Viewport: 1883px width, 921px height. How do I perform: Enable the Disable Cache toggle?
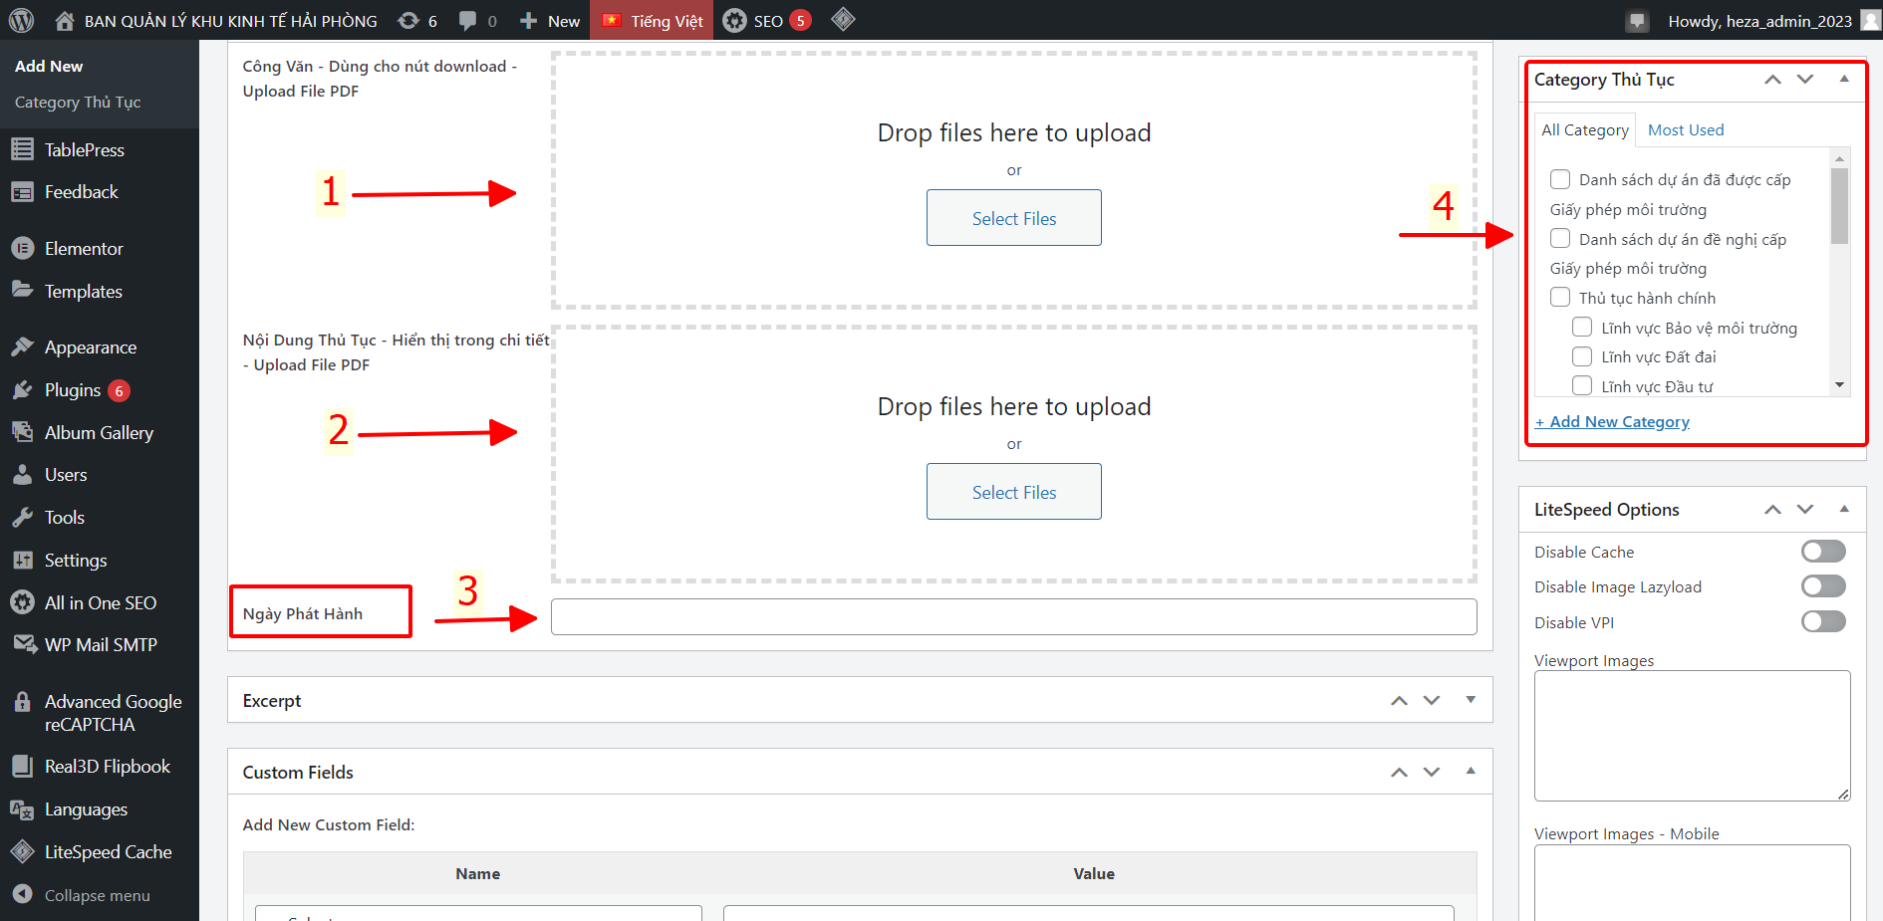(x=1823, y=552)
